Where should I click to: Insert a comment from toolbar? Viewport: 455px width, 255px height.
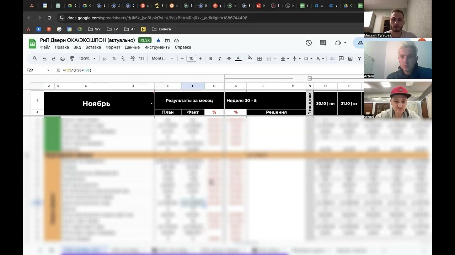coord(341,58)
